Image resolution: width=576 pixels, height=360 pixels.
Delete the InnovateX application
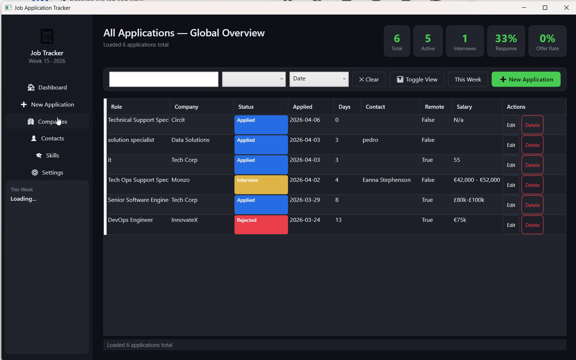(x=532, y=225)
